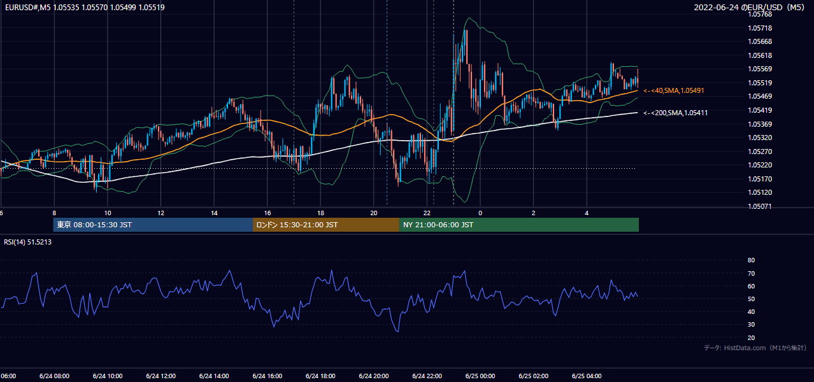Viewport: 814px width, 382px height.
Task: Click the 6/24 10:00 date axis label
Action: click(x=107, y=376)
